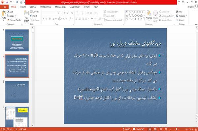Image resolution: width=198 pixels, height=131 pixels.
Task: Start Slide Show from status bar icon
Action: click(166, 129)
